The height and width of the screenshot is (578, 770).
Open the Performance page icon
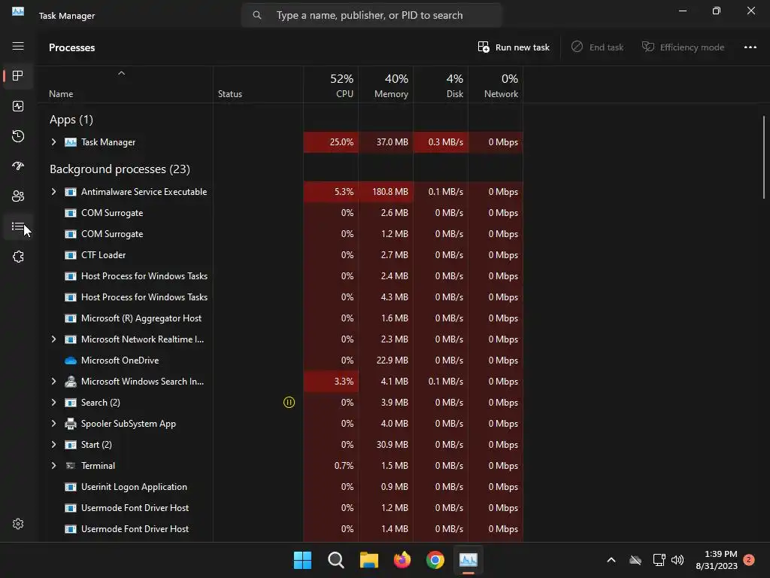coord(18,106)
